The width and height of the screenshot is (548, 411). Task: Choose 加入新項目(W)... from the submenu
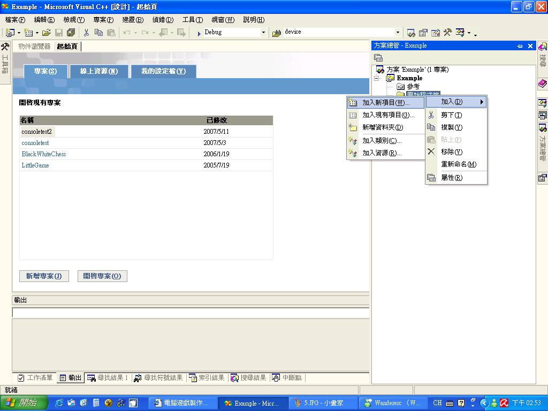coord(386,102)
